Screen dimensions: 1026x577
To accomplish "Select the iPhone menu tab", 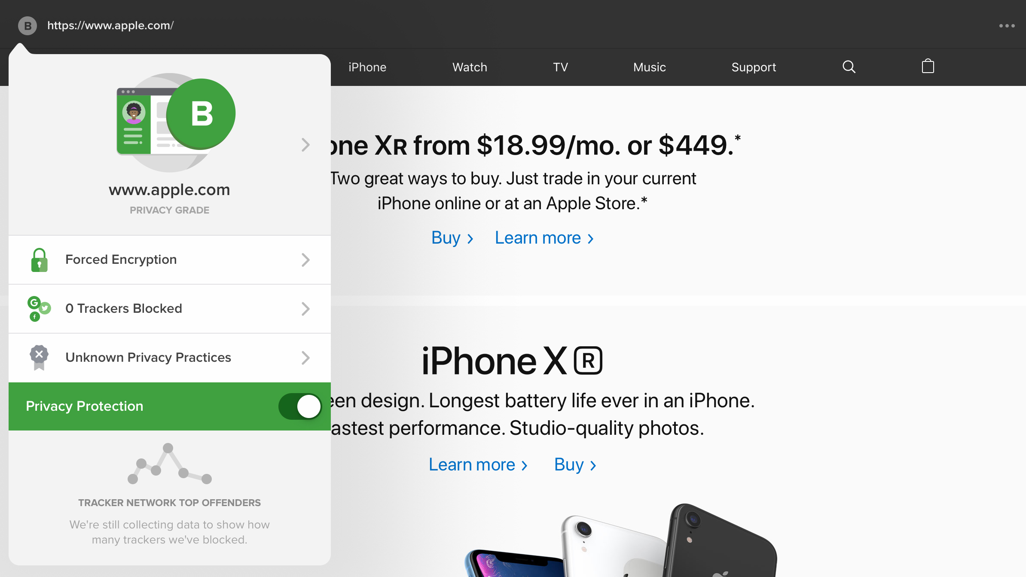I will [367, 67].
